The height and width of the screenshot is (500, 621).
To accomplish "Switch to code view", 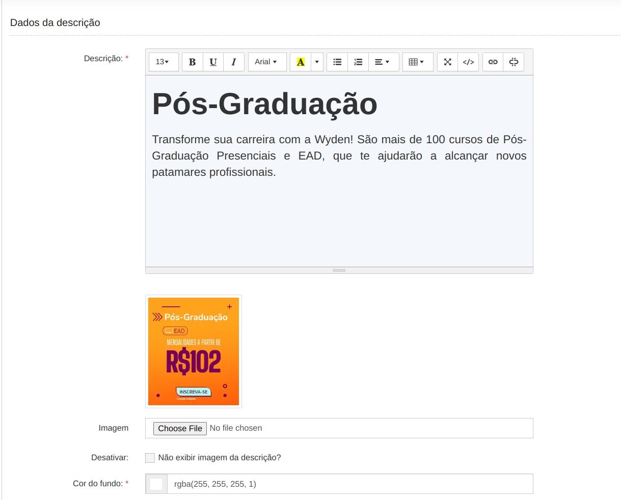I will click(x=468, y=62).
